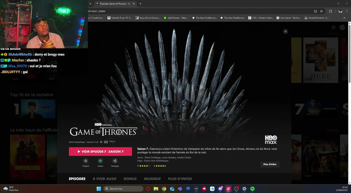Open the Here movie poster thumbnail
This screenshot has height=193, width=351.
[321, 60]
